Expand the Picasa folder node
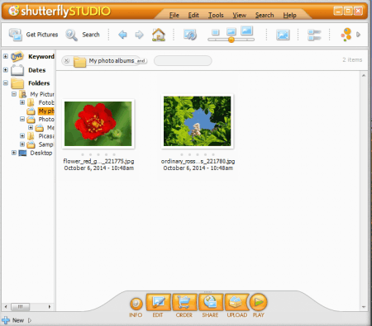This screenshot has height=326, width=372. [22, 136]
